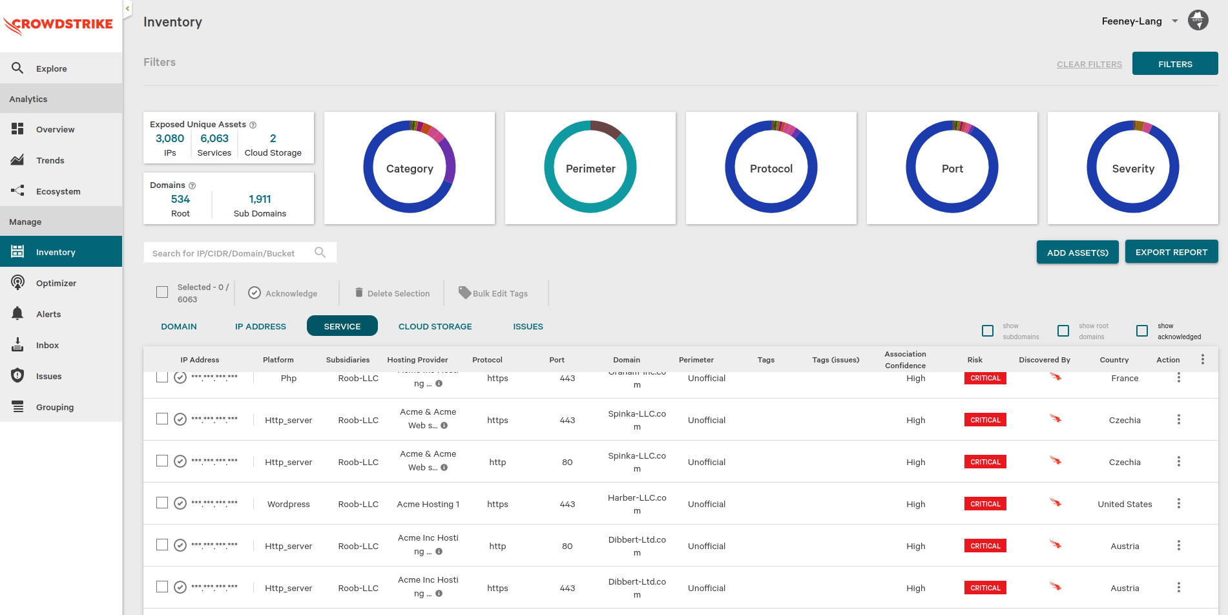Click the Category donut chart

[x=410, y=167]
